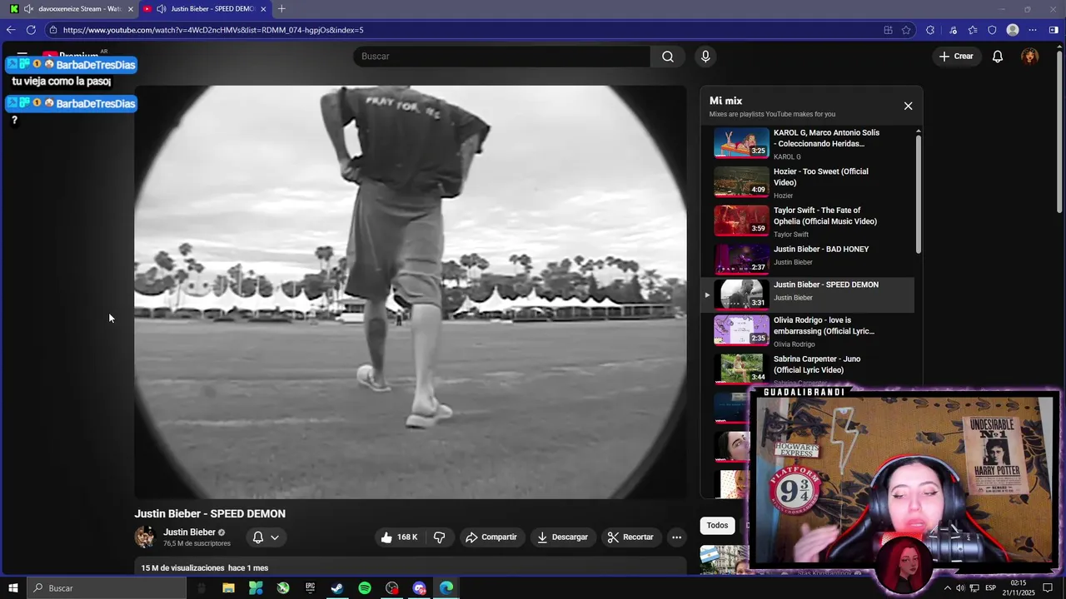Dislike the video with thumbs-down icon
The width and height of the screenshot is (1066, 599).
(439, 537)
